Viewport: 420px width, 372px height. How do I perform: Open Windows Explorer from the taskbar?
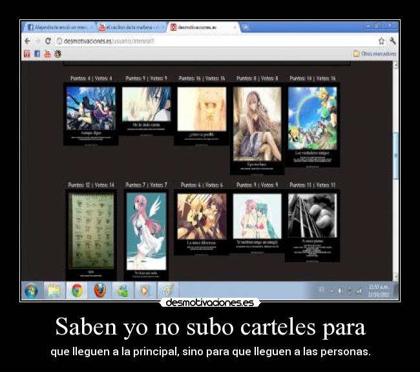[54, 291]
